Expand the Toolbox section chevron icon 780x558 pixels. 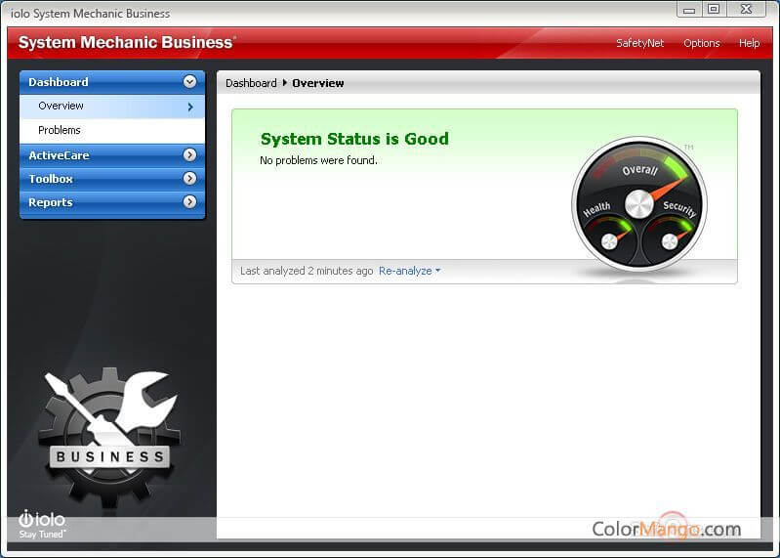click(x=189, y=179)
